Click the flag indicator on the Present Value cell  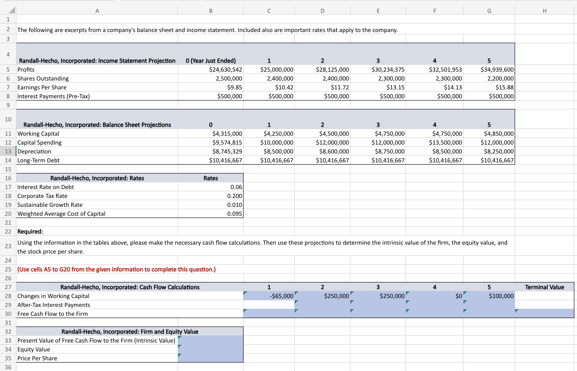[x=180, y=338]
